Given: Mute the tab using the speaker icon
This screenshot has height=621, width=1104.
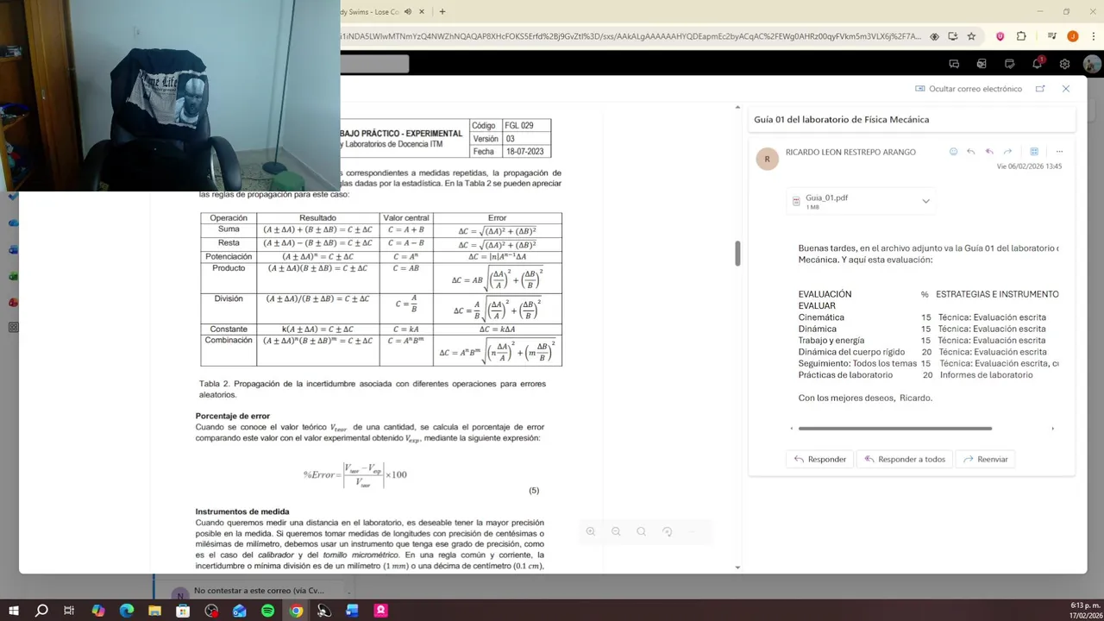Looking at the screenshot, I should click(408, 12).
